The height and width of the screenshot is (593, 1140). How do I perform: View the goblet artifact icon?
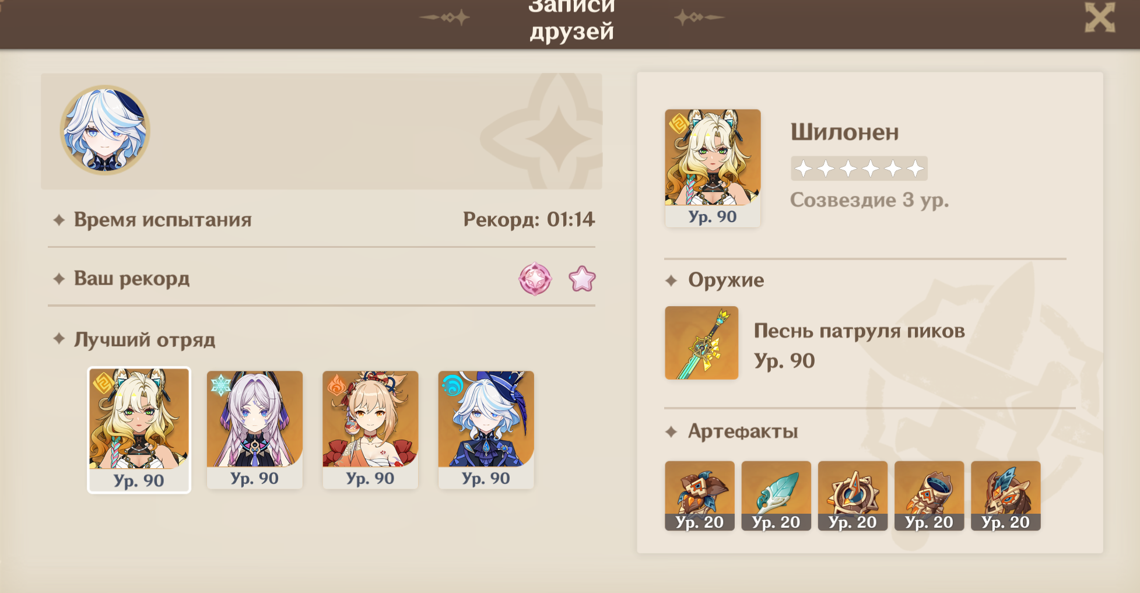pyautogui.click(x=929, y=496)
